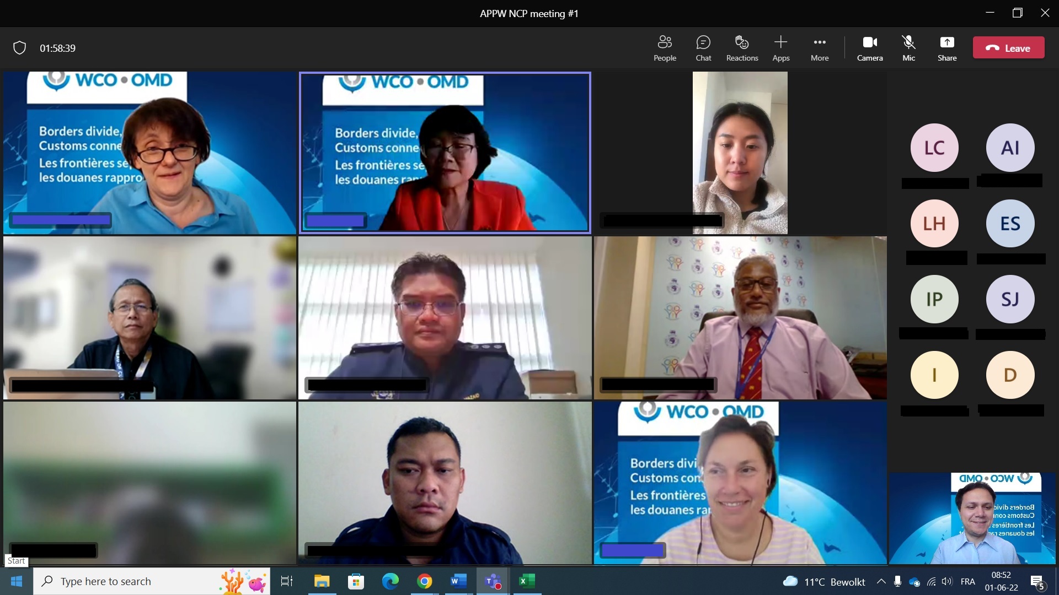The width and height of the screenshot is (1059, 595).
Task: Open the FRA language selector
Action: coord(968,581)
